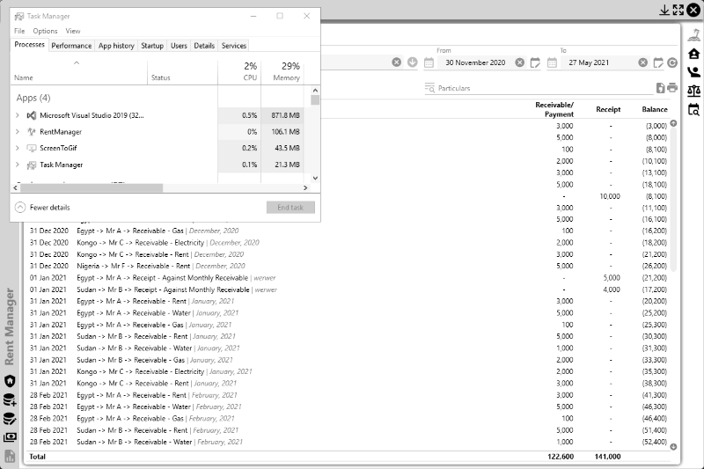Click the clear icon left of down-arrow button

tap(397, 62)
